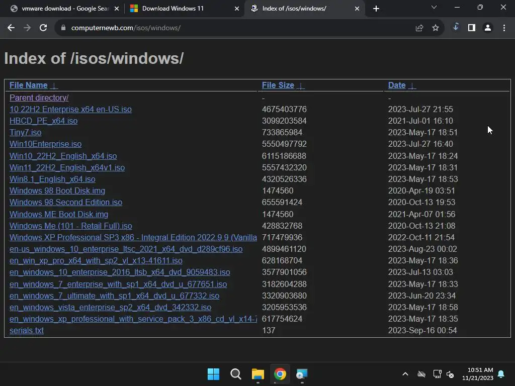Open Windows ME Boot Disk.img link
This screenshot has width=515, height=386.
pos(59,214)
